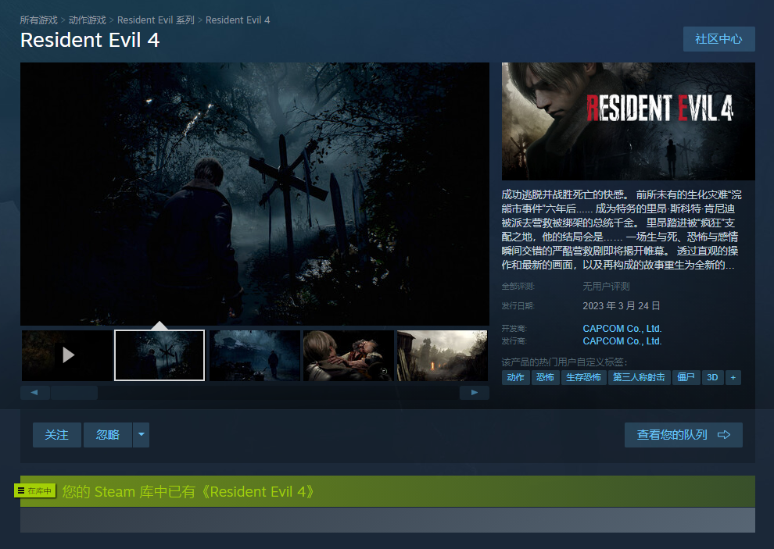Click the 恐怖 tag
This screenshot has width=774, height=549.
546,377
